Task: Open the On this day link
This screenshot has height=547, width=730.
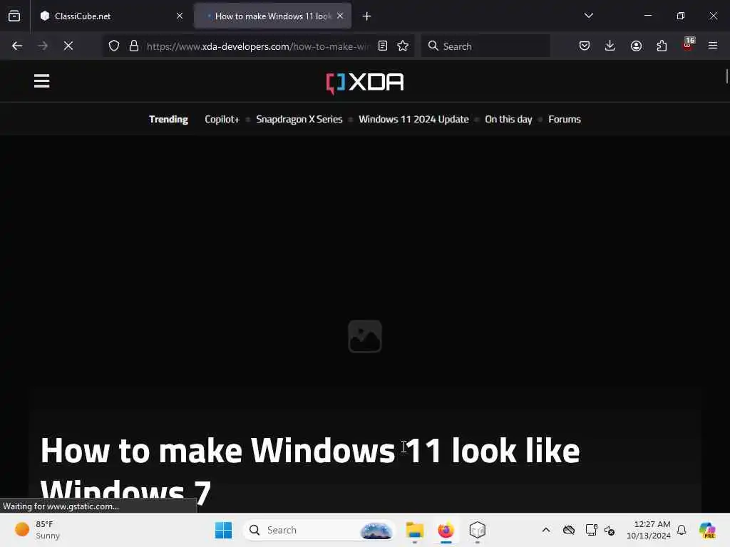Action: pyautogui.click(x=508, y=120)
